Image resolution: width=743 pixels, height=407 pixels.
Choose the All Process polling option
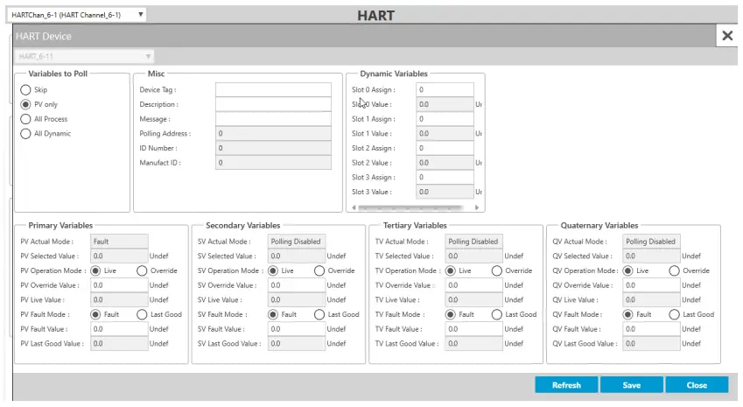point(25,119)
